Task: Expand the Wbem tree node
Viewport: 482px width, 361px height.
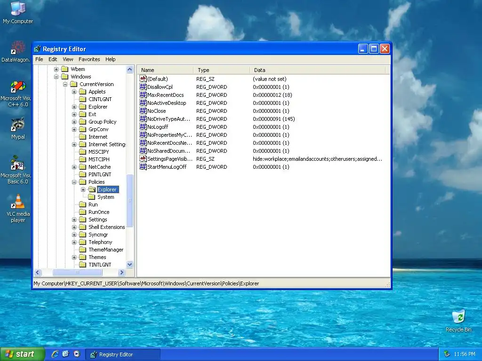Action: (x=56, y=69)
